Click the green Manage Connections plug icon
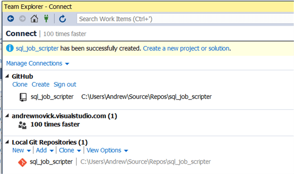This screenshot has width=294, height=174. (x=46, y=19)
